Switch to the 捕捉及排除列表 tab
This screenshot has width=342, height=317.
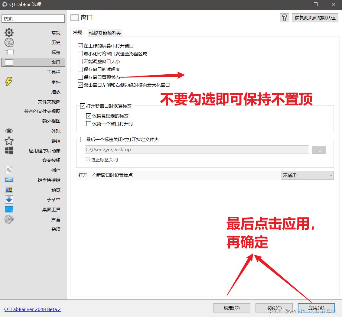pos(105,32)
